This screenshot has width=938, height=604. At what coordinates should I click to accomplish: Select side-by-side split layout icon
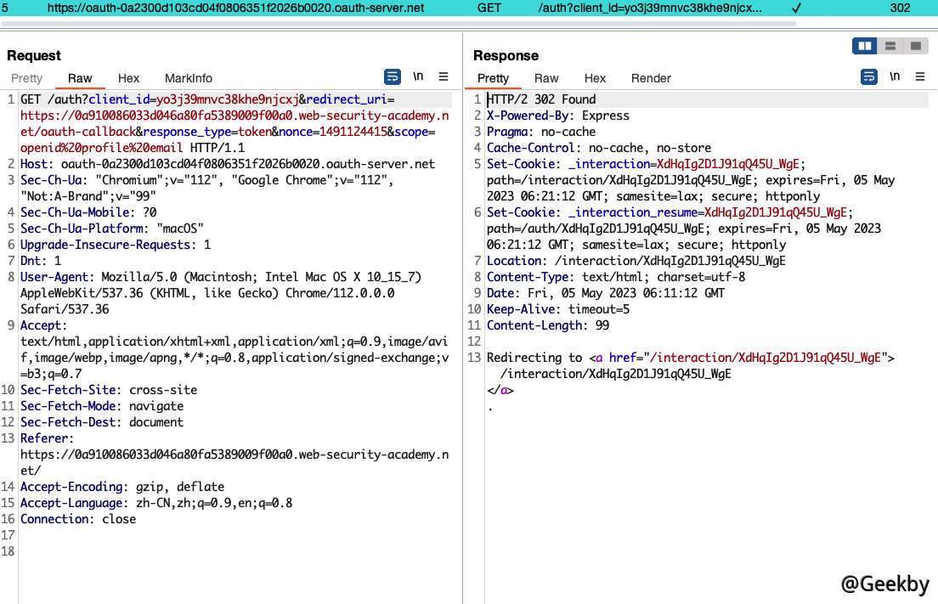click(865, 46)
